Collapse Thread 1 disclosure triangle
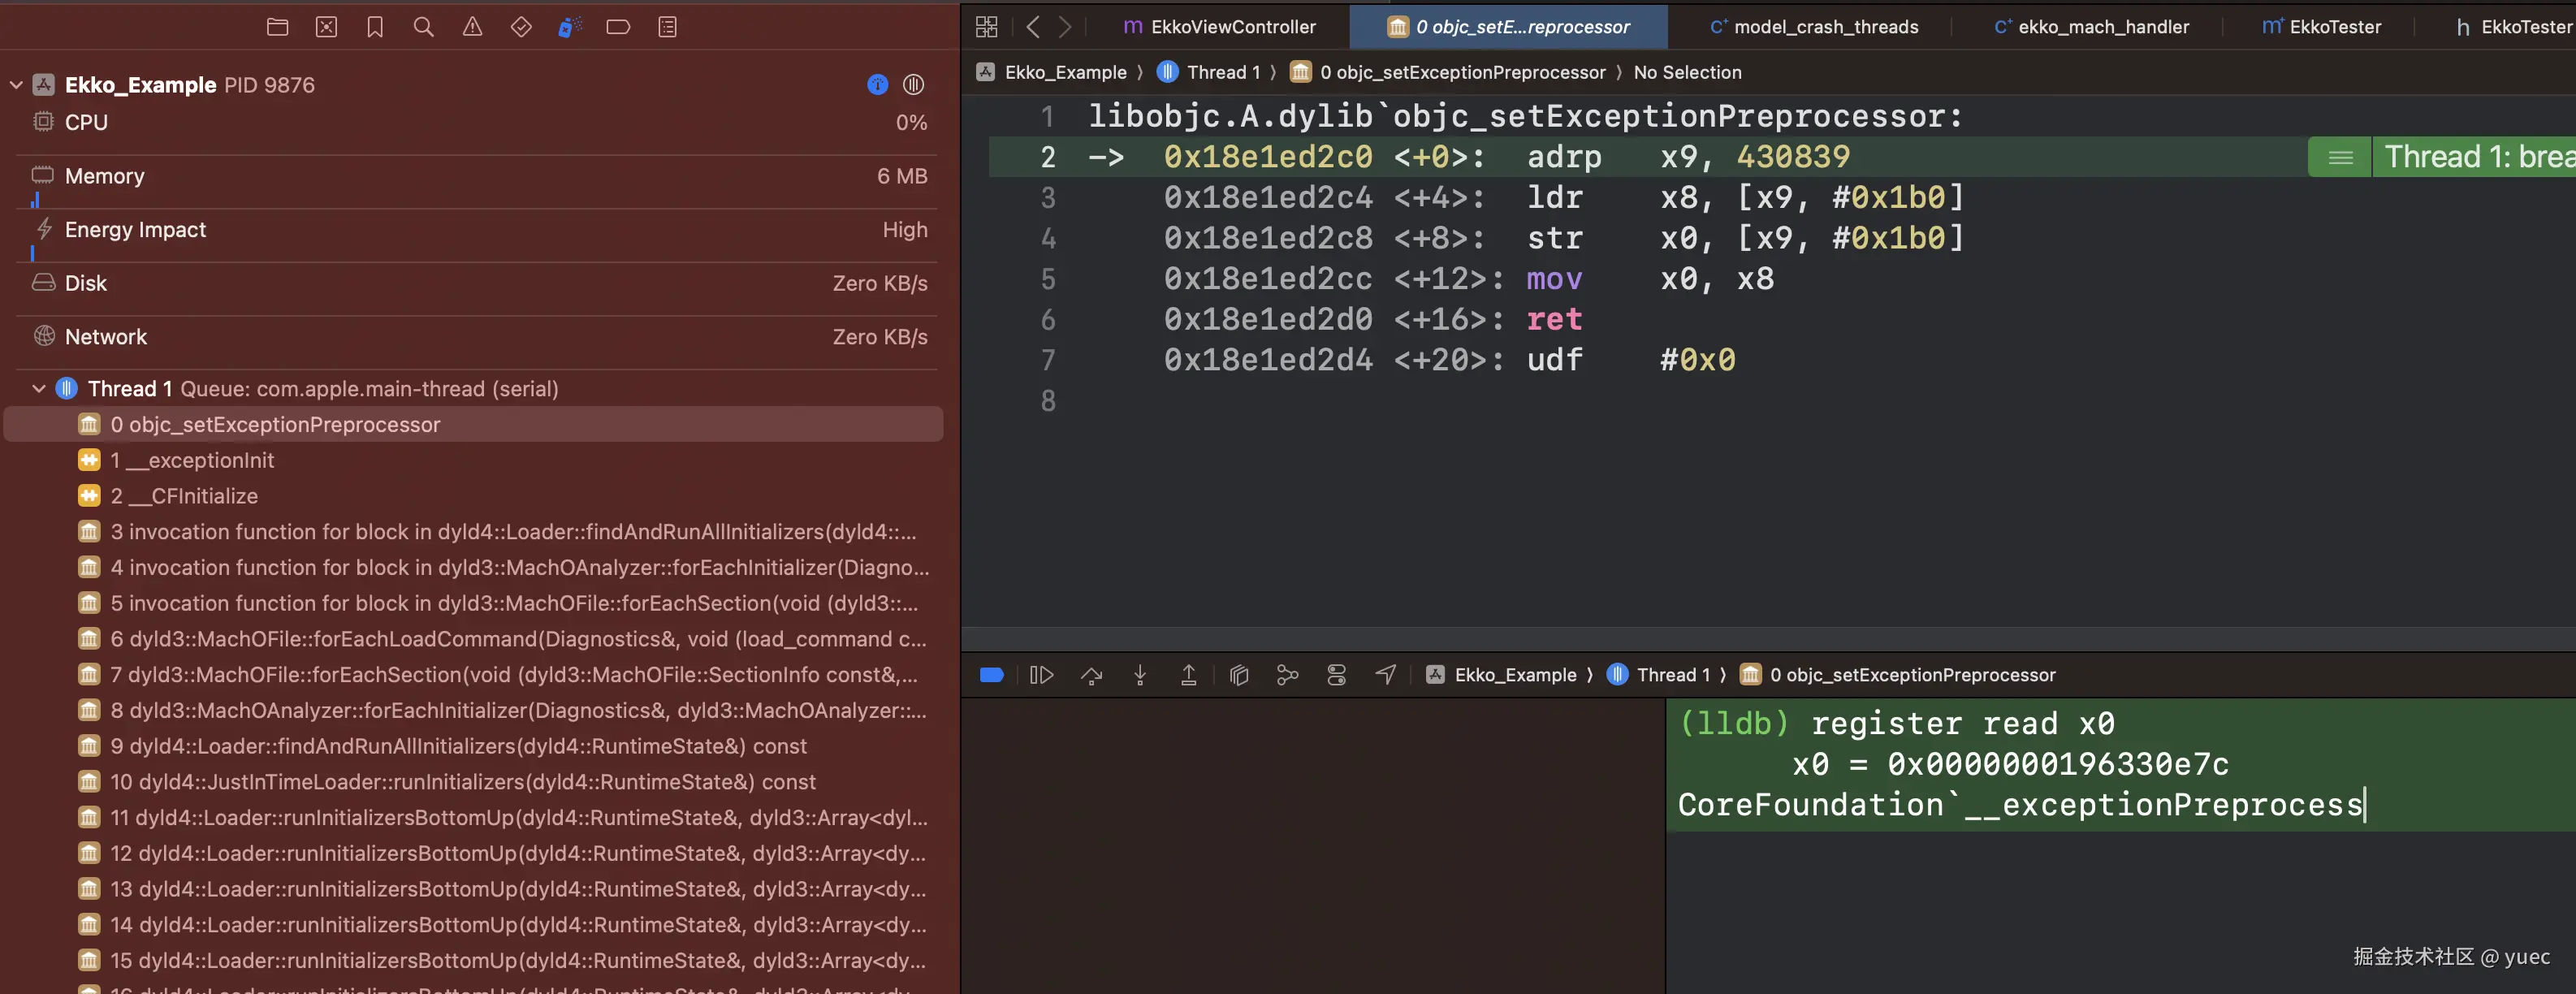This screenshot has width=2576, height=994. click(39, 389)
